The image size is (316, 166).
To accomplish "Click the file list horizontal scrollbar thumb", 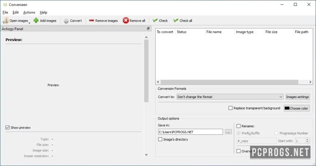I will coord(229,82).
